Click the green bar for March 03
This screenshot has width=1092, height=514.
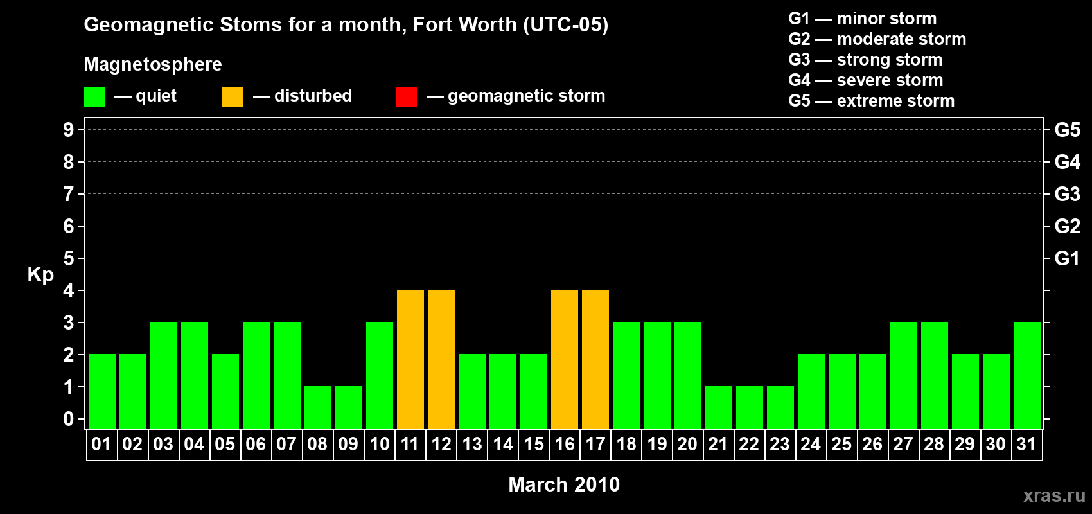(164, 375)
